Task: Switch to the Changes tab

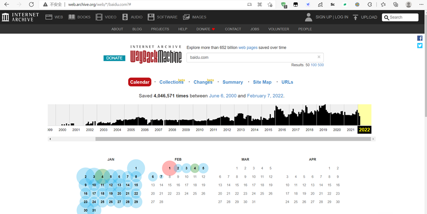Action: 203,82
